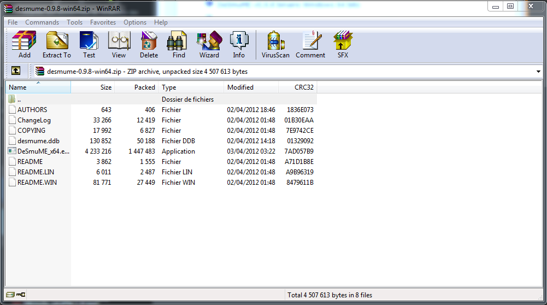This screenshot has width=547, height=305.
Task: Sort by Modified column header
Action: tap(251, 87)
